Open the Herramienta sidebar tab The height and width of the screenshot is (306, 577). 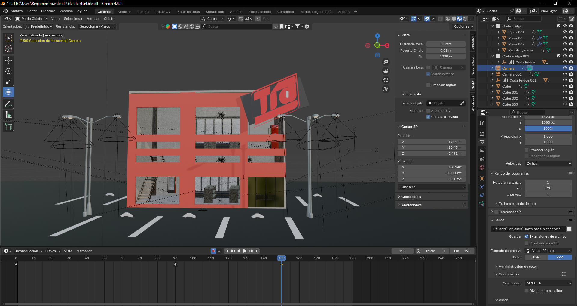473,65
